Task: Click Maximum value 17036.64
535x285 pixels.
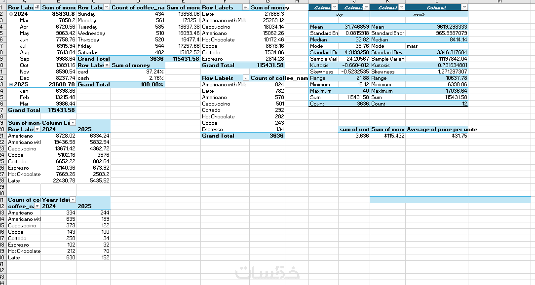Action: [437, 91]
